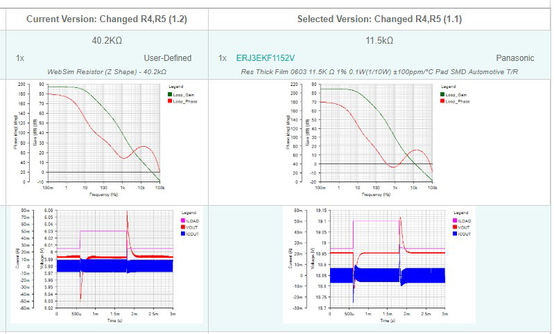554x334 pixels.
Task: Click the Panasonic manufacturer label
Action: (514, 58)
